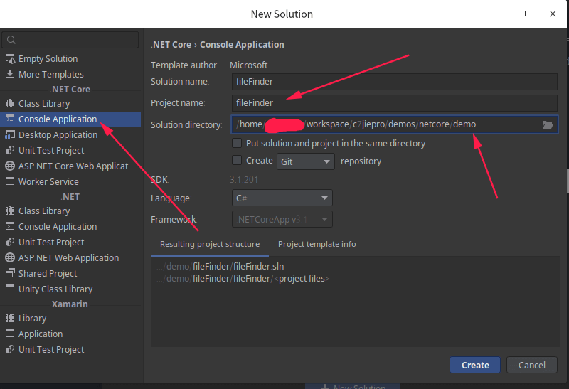Click the Shared Project template icon
This screenshot has height=389, width=569.
pyautogui.click(x=10, y=274)
